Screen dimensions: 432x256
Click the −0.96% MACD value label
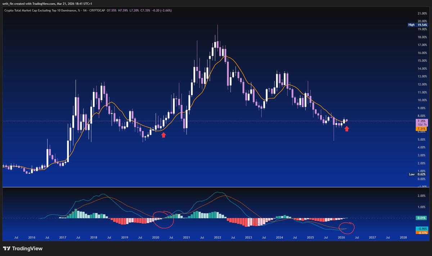[421, 229]
